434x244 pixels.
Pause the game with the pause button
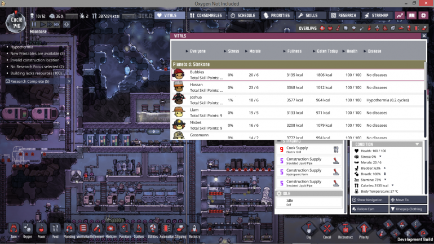[34, 25]
